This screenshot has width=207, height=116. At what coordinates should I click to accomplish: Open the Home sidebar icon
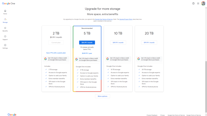(x=5, y=11)
